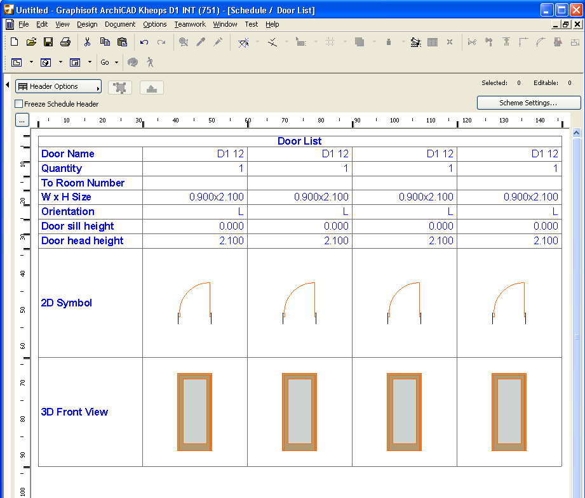Expand the Header Options dropdown
Viewport: 585px width, 498px height.
pyautogui.click(x=58, y=87)
